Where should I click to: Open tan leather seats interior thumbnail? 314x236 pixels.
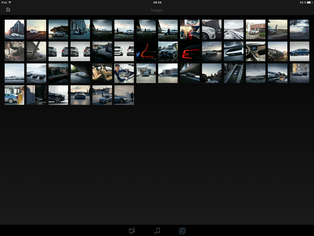coord(102,73)
